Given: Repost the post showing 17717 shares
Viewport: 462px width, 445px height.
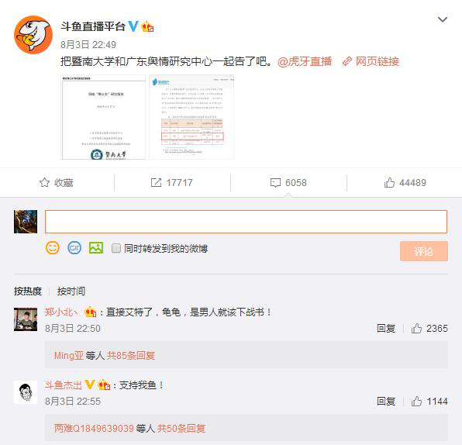Looking at the screenshot, I should [x=171, y=183].
